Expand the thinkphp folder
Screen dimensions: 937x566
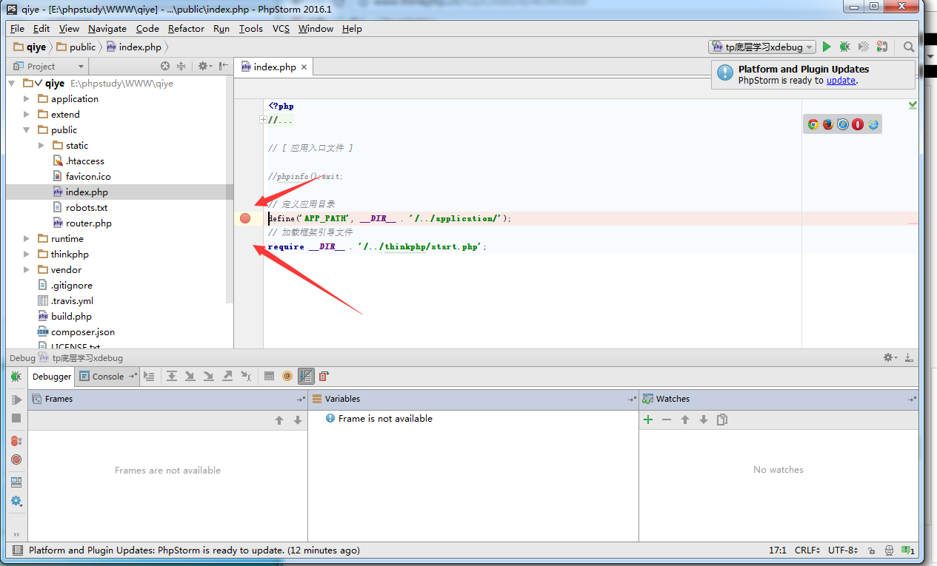[27, 255]
